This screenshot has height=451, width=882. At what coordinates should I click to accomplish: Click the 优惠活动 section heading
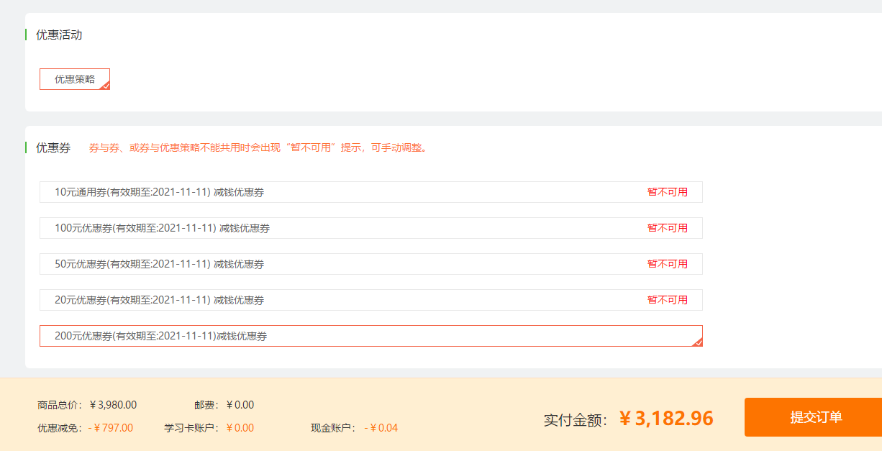tap(59, 35)
